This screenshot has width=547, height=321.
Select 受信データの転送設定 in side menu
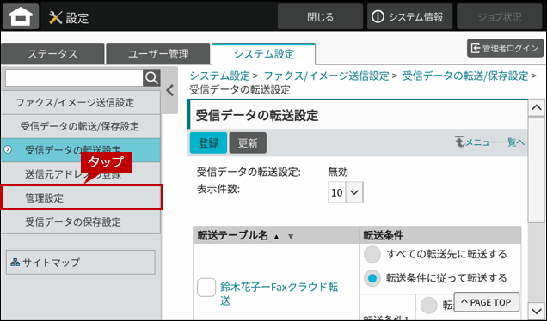pyautogui.click(x=81, y=150)
